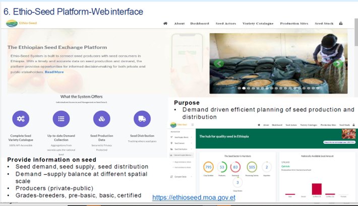358x206 pixels.
Task: Expand the Seed Distribution sidebar chevron
Action: (191, 149)
